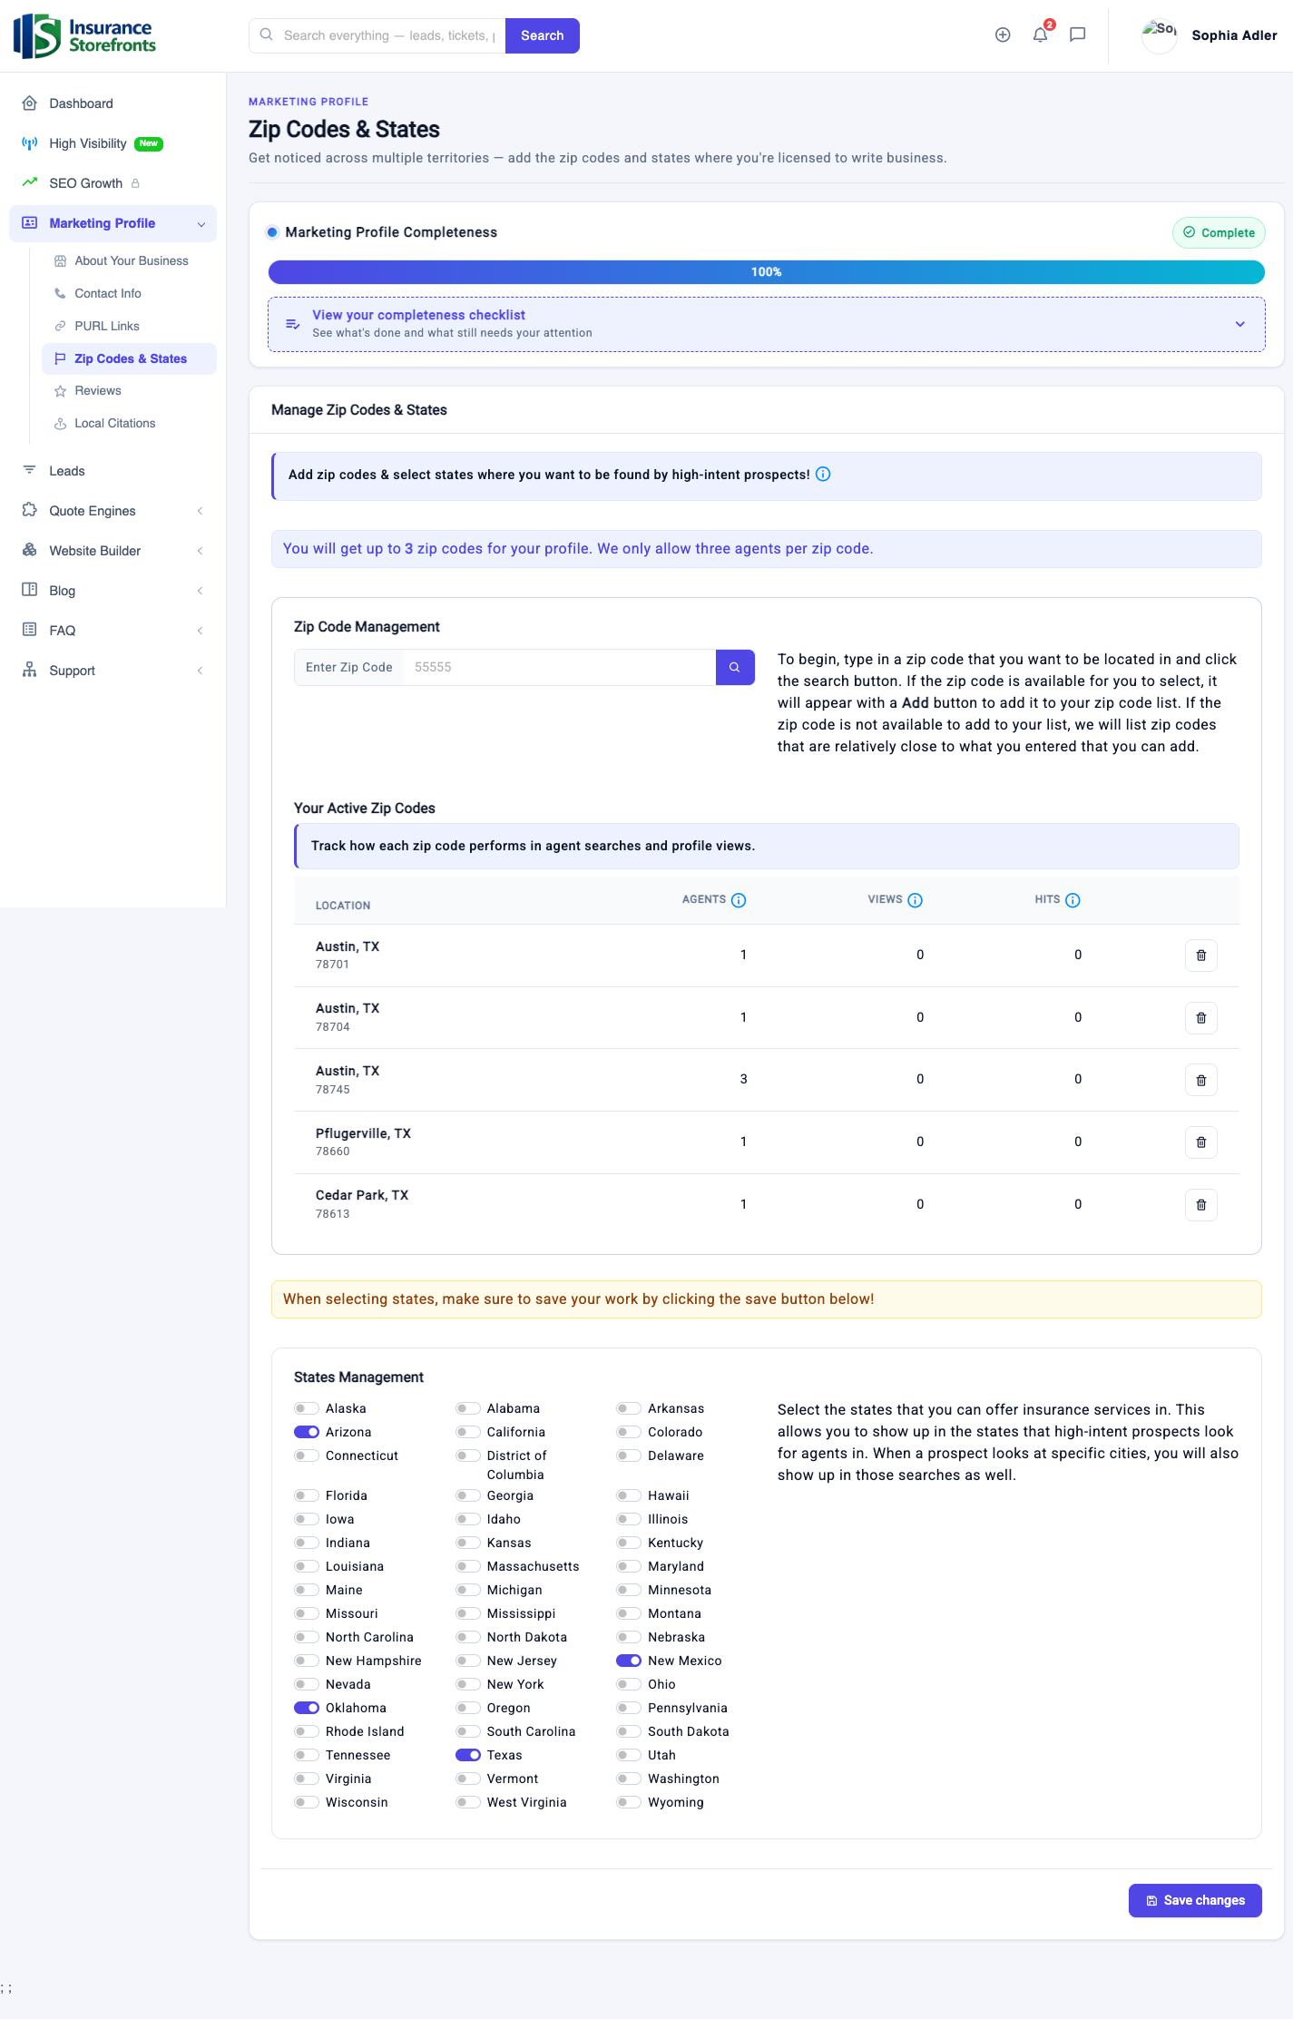
Task: Click the SEO Growth trend icon
Action: (x=30, y=183)
